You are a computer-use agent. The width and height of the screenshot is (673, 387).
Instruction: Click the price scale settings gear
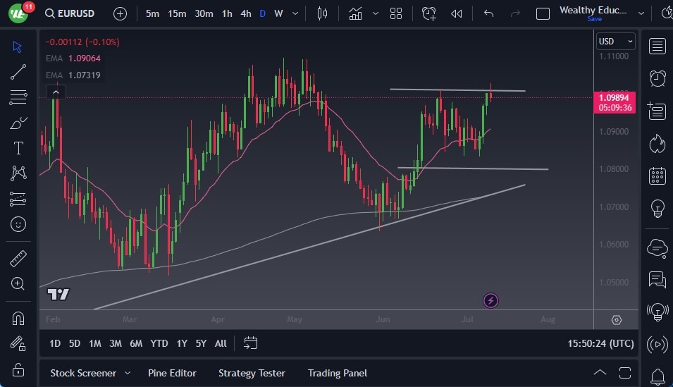[x=617, y=320]
